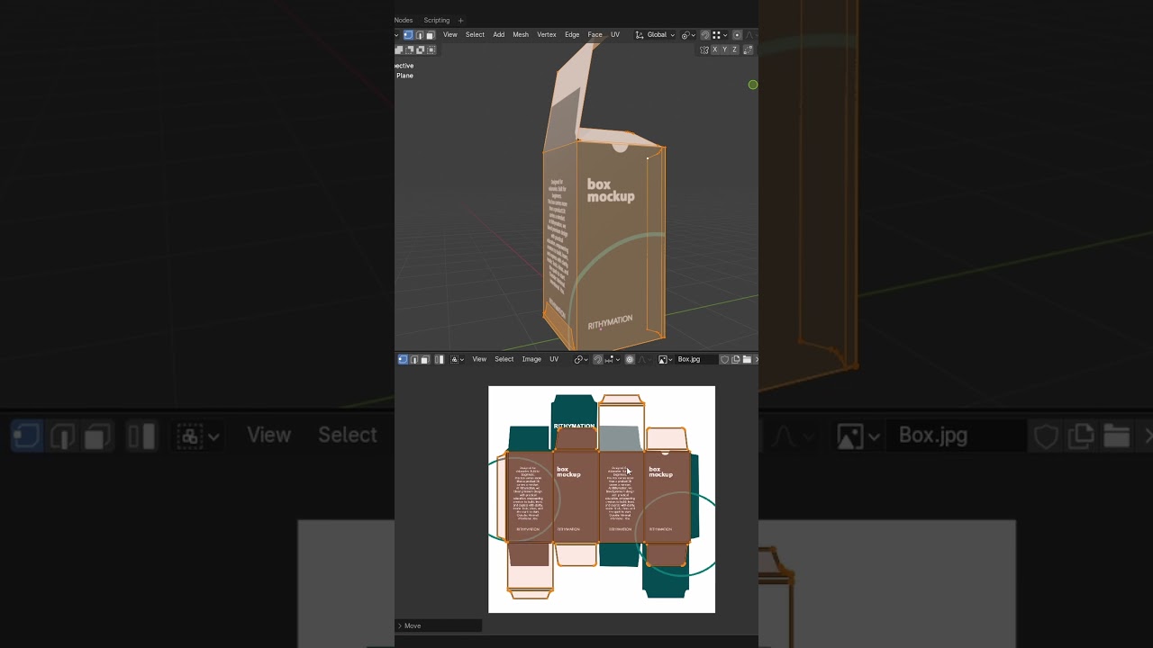Click the green Y-axis navigation gizmo dot

point(753,85)
